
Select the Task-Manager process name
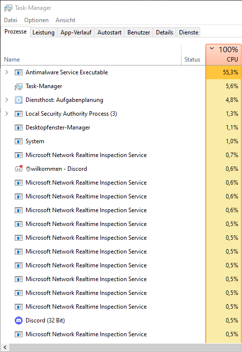(x=44, y=86)
